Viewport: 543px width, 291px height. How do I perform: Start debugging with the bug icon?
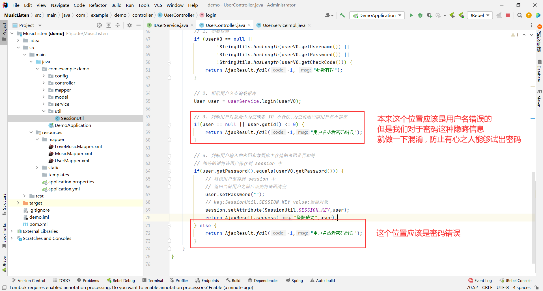coord(420,15)
